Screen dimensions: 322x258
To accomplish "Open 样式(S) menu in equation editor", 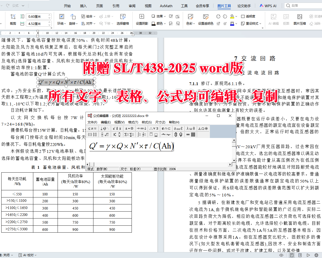I will 147,122.
